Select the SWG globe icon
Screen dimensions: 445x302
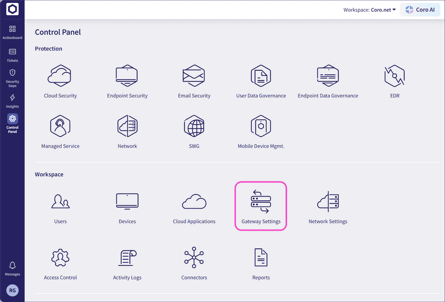point(194,127)
